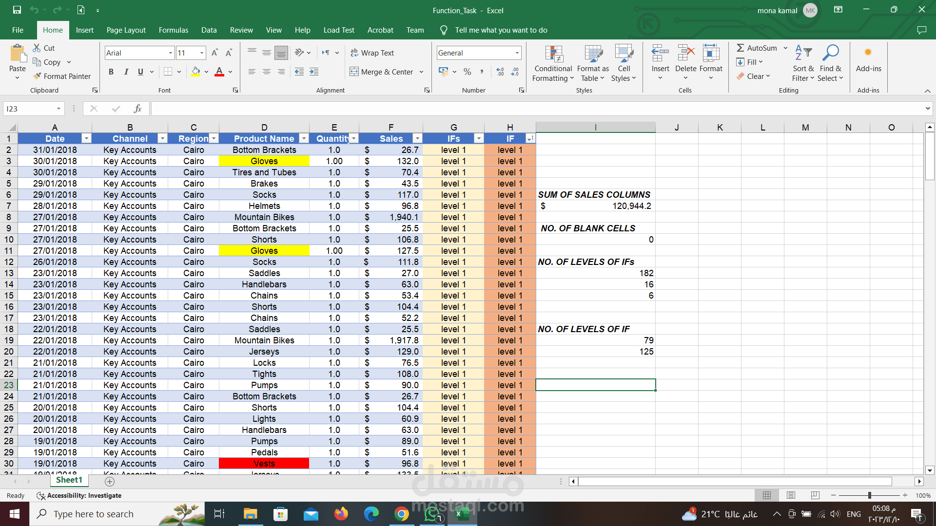Open the Date column filter dropdown

pyautogui.click(x=86, y=139)
